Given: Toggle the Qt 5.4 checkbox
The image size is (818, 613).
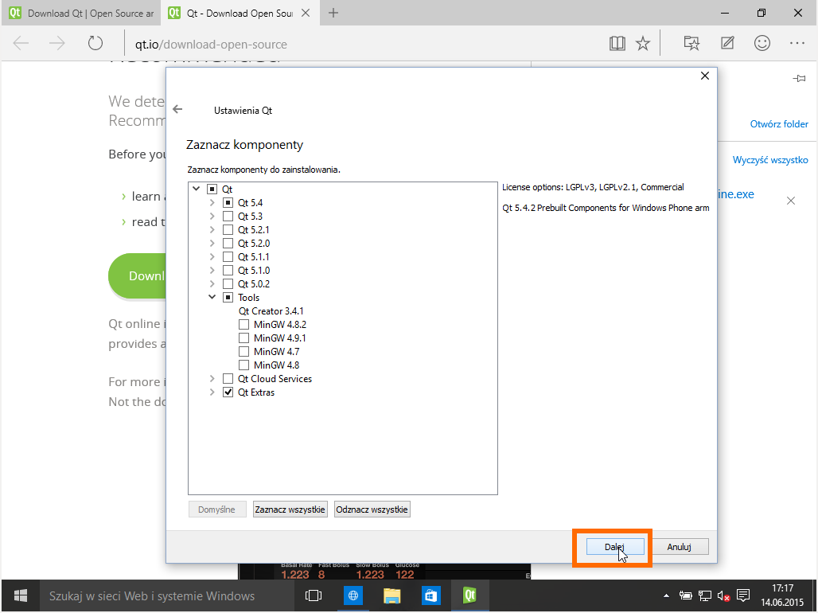Looking at the screenshot, I should [228, 202].
